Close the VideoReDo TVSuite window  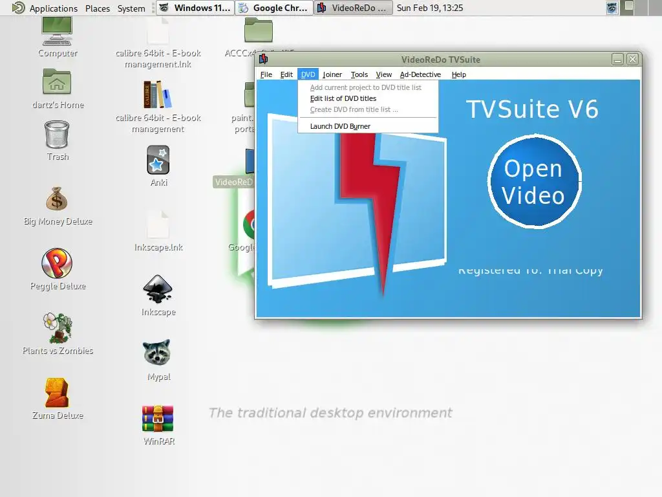pos(632,59)
